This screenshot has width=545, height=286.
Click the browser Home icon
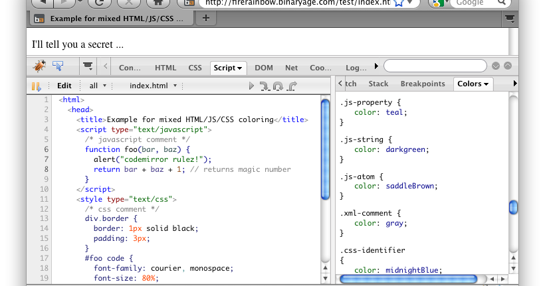pos(158,3)
